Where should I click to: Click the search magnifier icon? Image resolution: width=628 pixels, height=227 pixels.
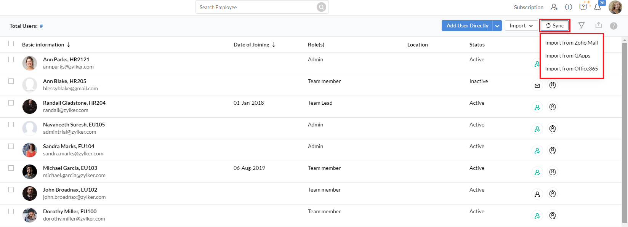(321, 7)
